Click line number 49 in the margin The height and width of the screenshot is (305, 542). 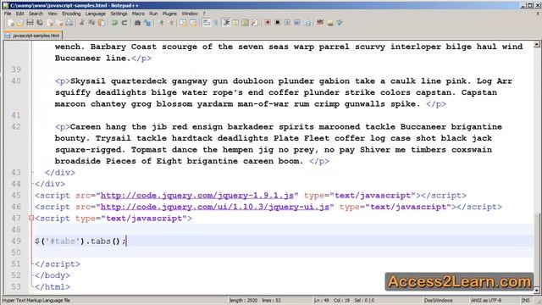(x=16, y=241)
